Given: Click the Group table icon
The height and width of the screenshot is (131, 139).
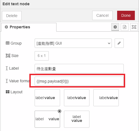Looking at the screenshot, I should coord(7,43).
